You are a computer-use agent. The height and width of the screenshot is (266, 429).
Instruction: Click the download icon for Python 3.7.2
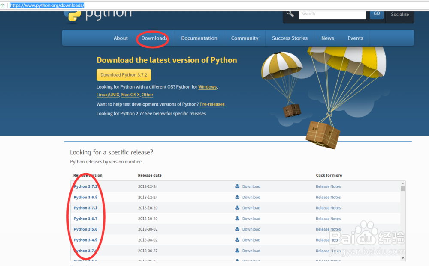tap(237, 186)
